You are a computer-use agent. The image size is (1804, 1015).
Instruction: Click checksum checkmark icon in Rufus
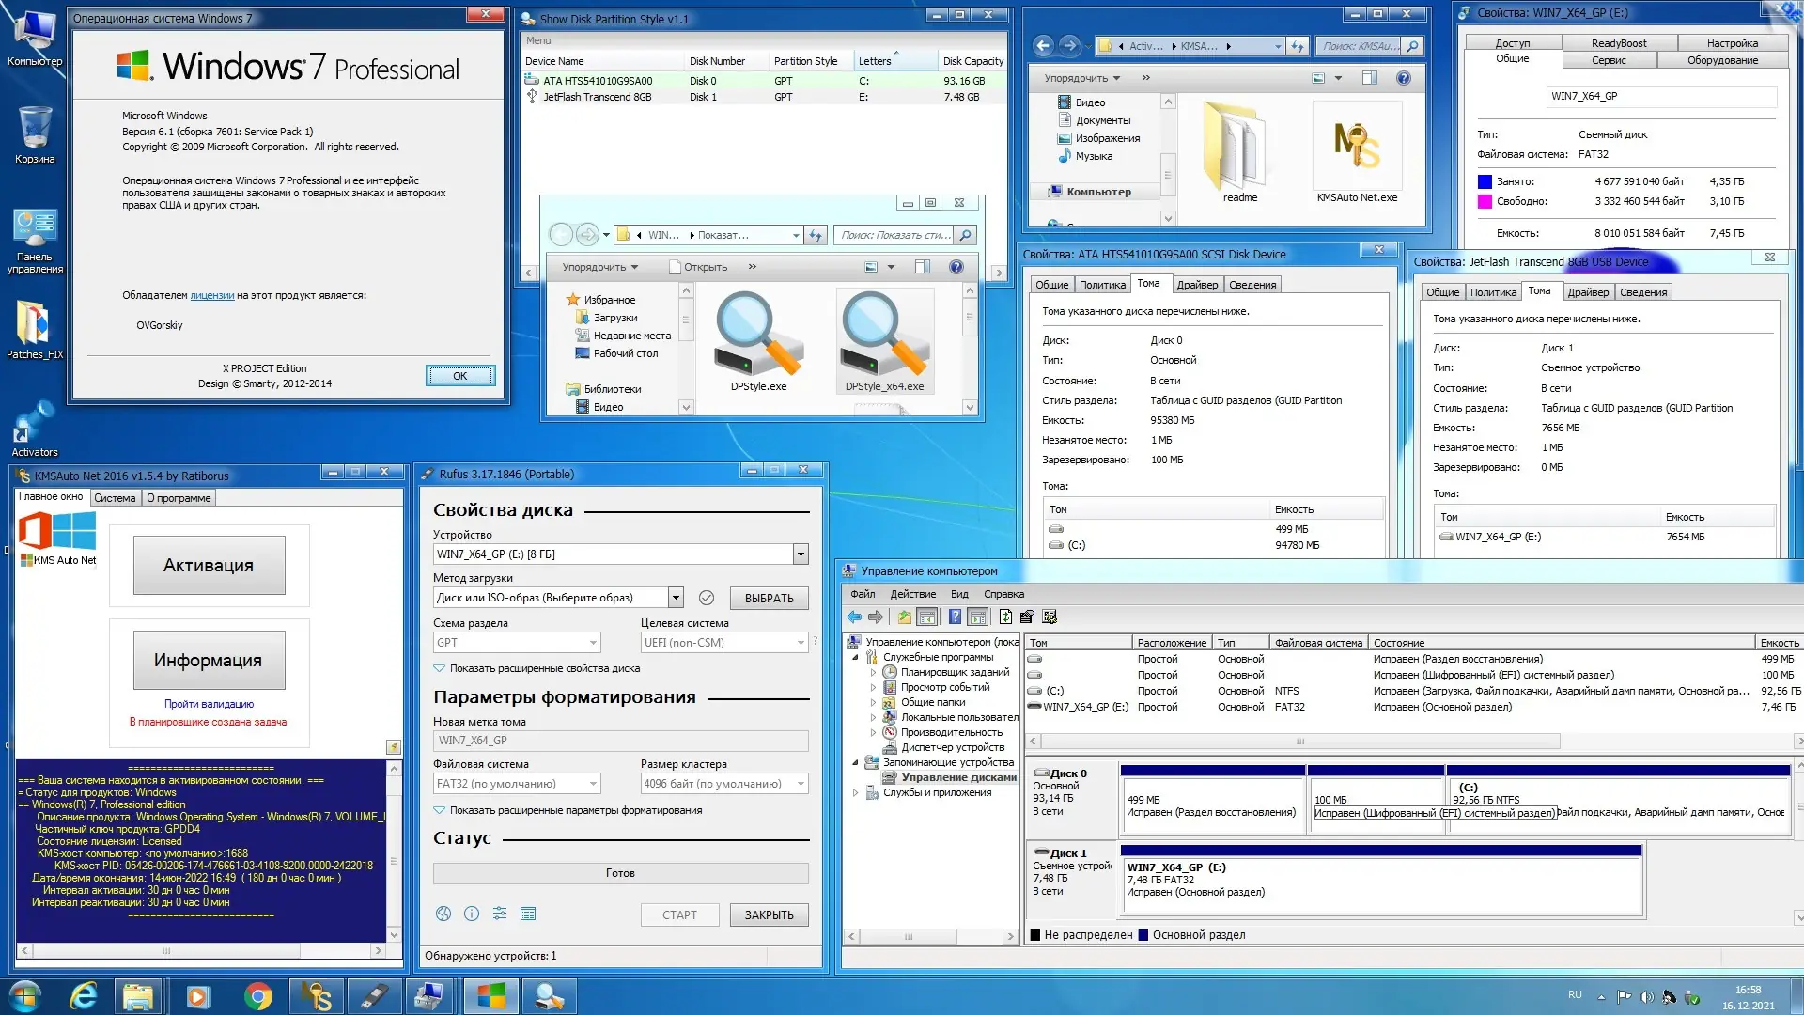pyautogui.click(x=707, y=598)
